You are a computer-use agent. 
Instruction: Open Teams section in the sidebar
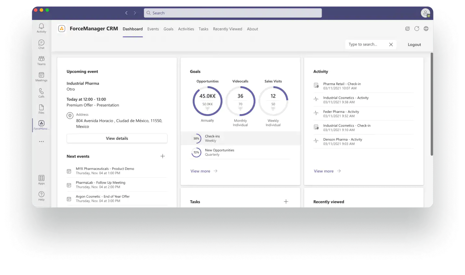pos(41,60)
